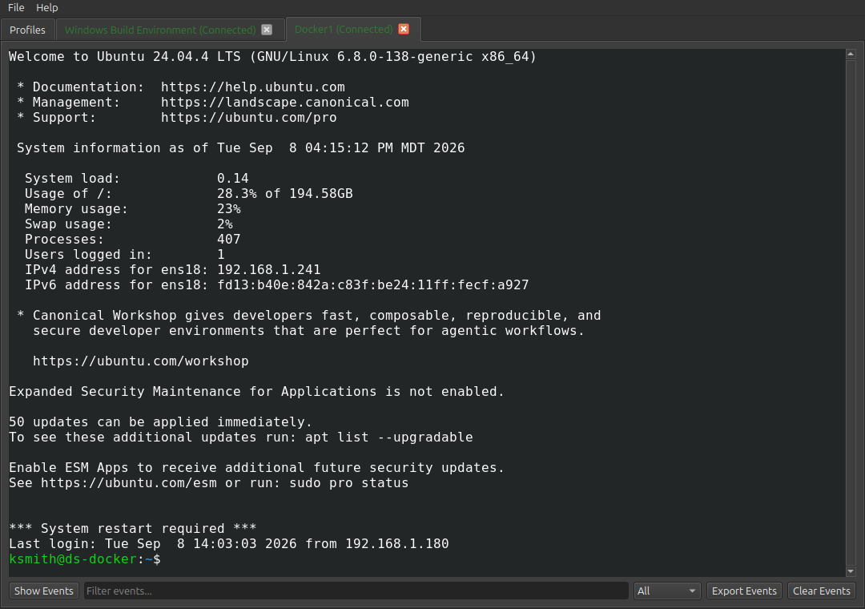The width and height of the screenshot is (865, 609).
Task: Click the 'System restart required' message
Action: 132,529
